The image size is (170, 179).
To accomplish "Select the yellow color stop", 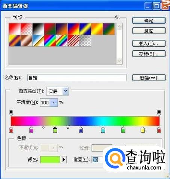I will pyautogui.click(x=143, y=130).
